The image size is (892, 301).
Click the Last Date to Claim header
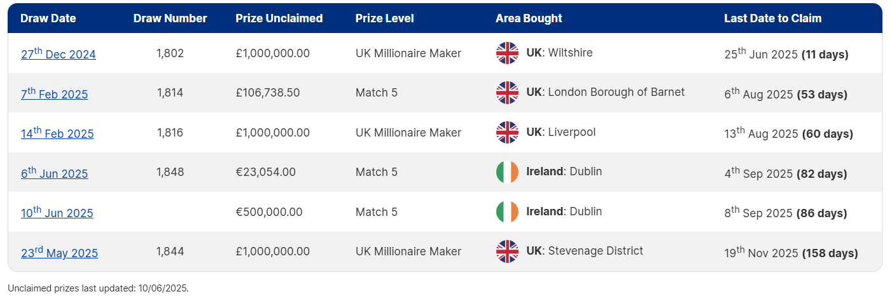tap(773, 18)
